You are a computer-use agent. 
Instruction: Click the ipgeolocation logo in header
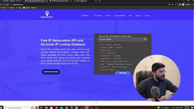coord(47,15)
